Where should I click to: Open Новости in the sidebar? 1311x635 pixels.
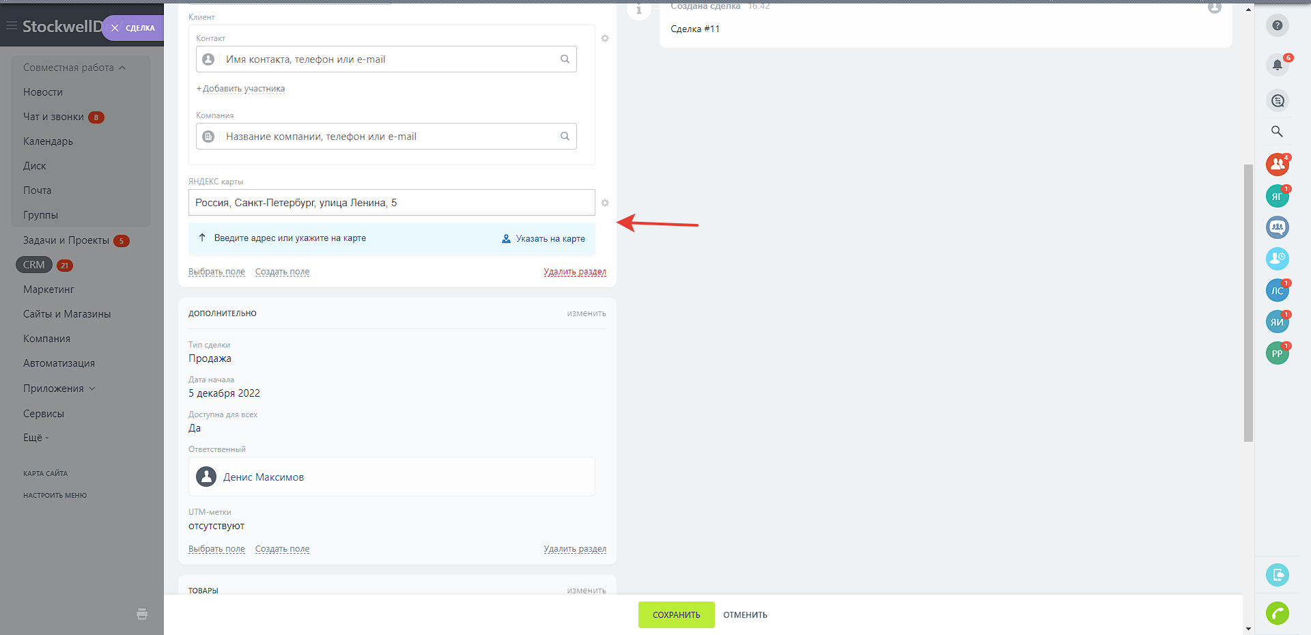(43, 92)
